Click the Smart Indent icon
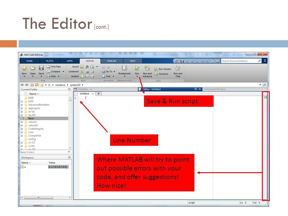The image size is (288, 216). (x=82, y=76)
